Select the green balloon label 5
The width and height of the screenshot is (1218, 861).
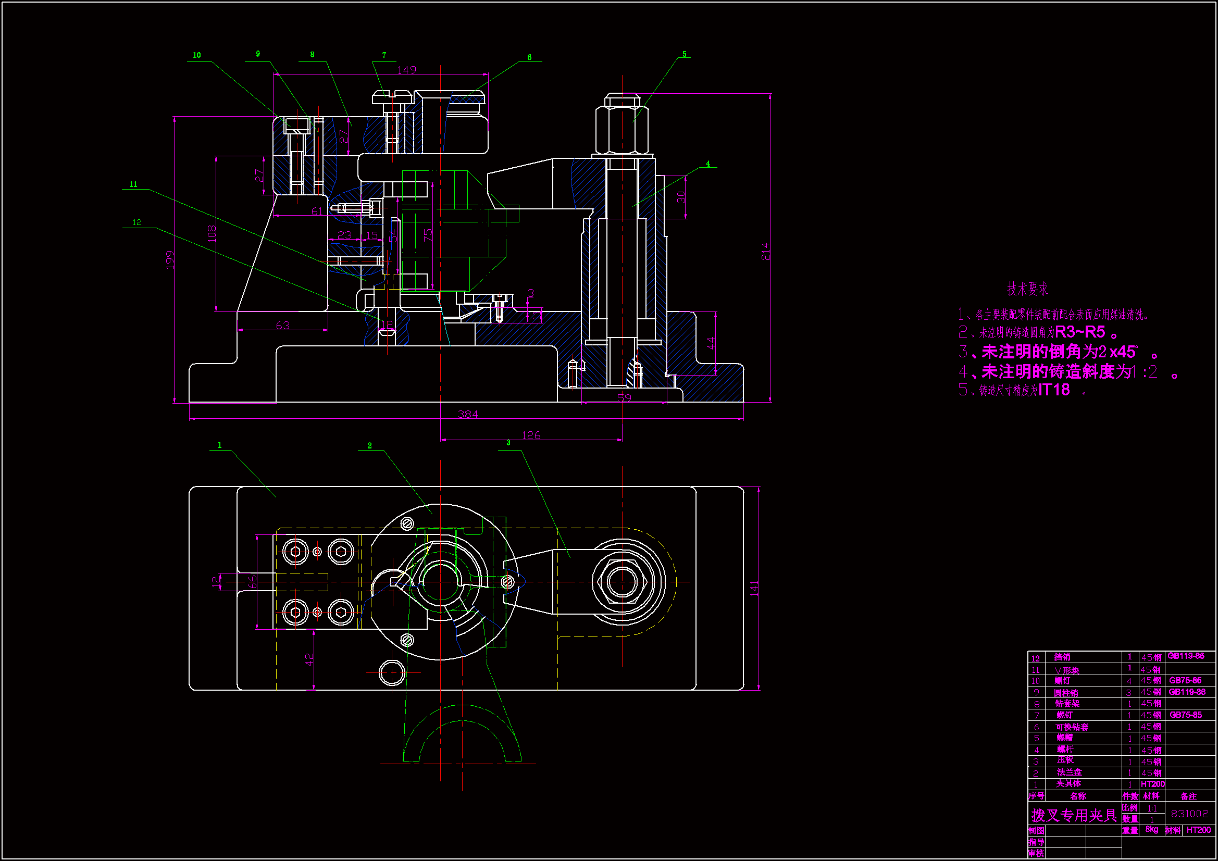tap(685, 54)
